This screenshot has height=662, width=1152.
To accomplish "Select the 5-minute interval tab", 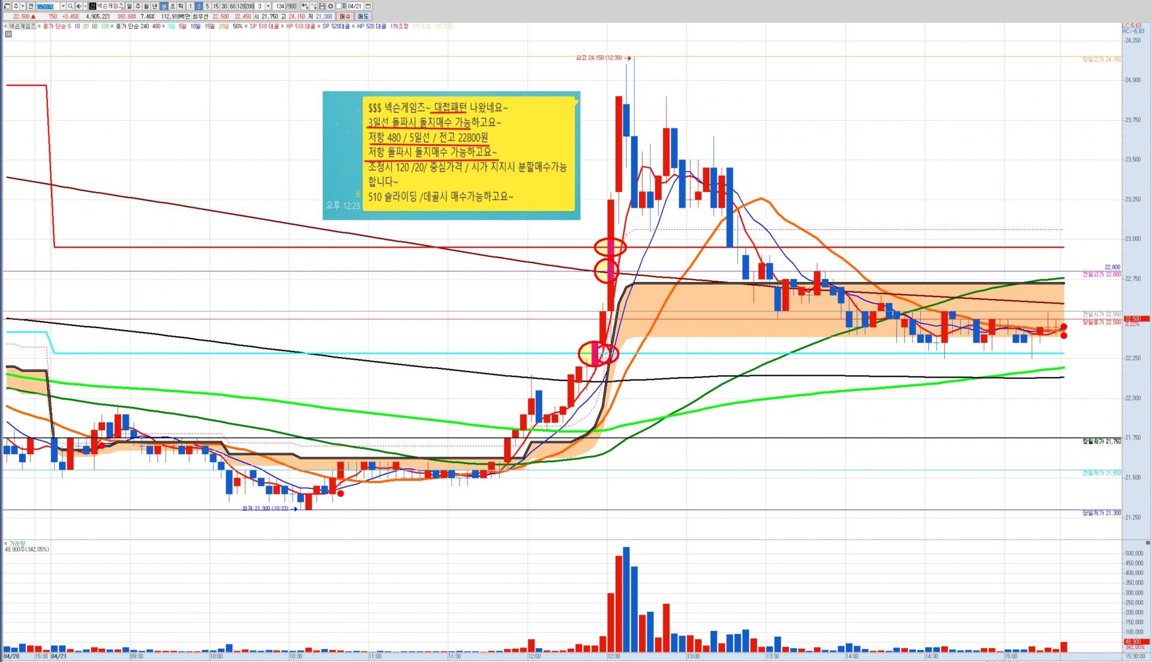I will (207, 6).
